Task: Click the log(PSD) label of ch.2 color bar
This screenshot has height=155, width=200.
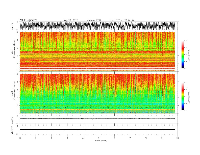Action: (x=189, y=98)
